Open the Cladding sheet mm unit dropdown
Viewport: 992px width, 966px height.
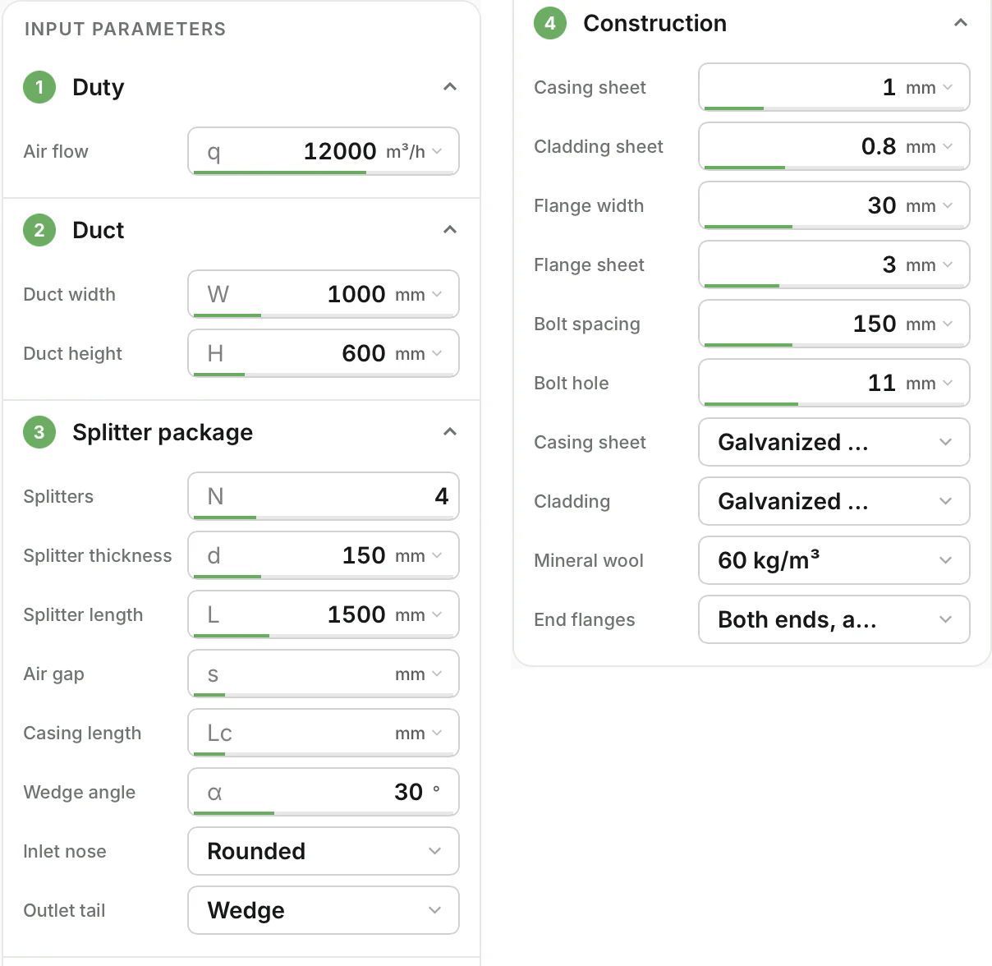(930, 146)
